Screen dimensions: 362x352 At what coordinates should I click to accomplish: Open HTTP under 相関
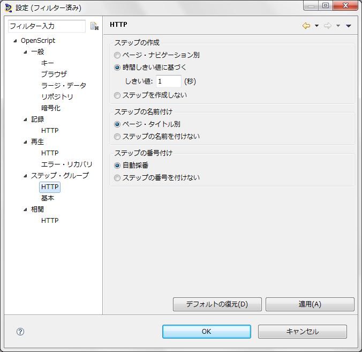50,221
